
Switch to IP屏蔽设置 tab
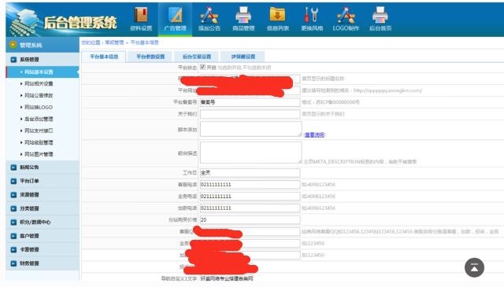pyautogui.click(x=243, y=57)
